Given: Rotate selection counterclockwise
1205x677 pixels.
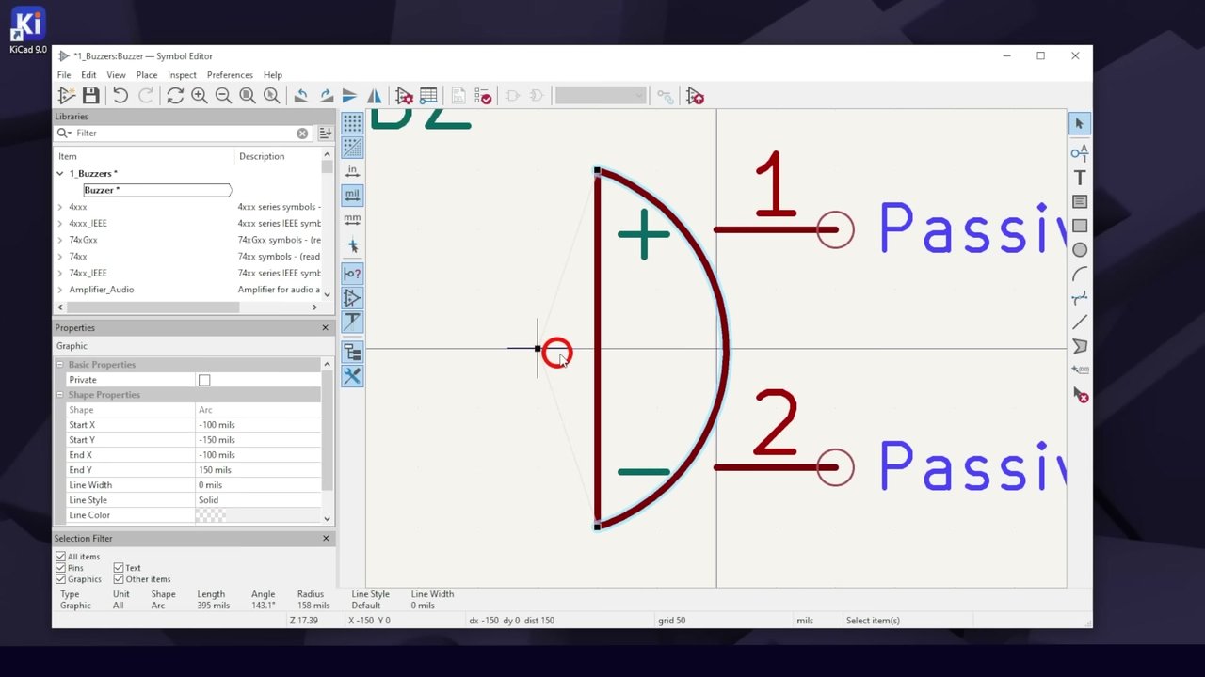Looking at the screenshot, I should pos(301,96).
